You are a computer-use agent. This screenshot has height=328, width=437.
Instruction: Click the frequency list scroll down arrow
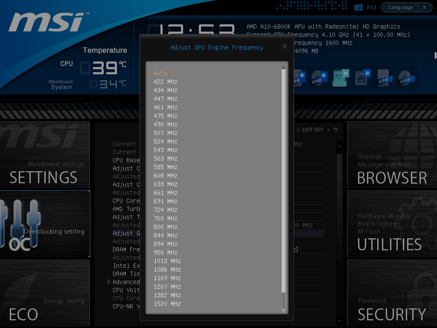283,311
